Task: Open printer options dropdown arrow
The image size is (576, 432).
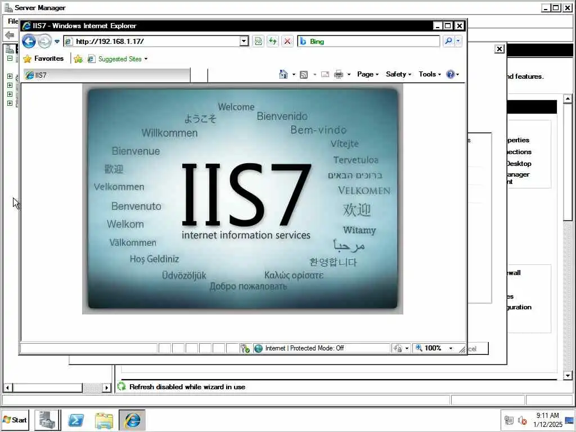Action: tap(349, 75)
